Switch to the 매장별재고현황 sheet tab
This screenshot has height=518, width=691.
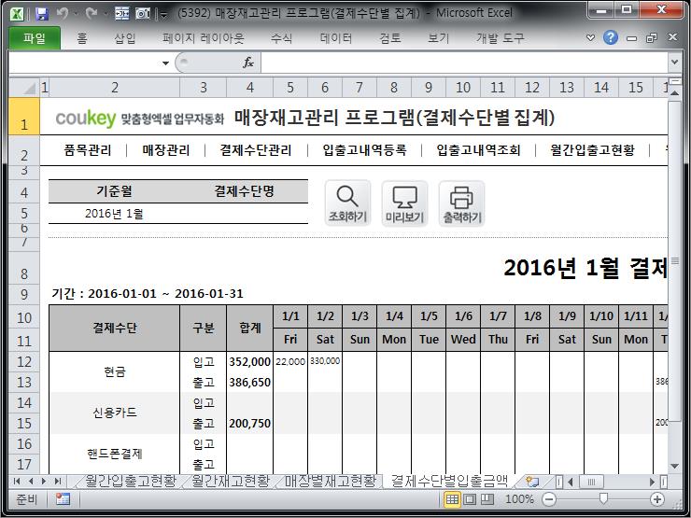[330, 481]
